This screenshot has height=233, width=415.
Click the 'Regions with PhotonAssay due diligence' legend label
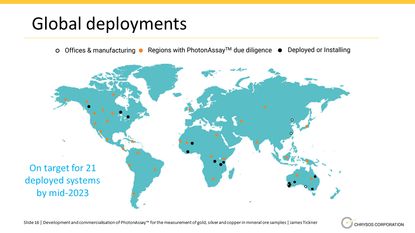(210, 50)
